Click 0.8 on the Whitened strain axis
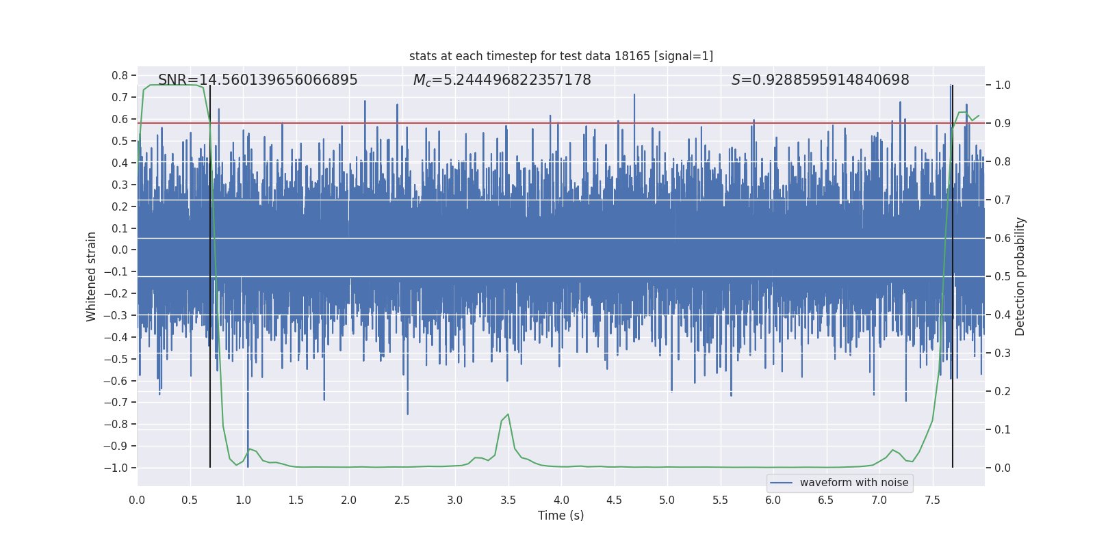 click(120, 75)
